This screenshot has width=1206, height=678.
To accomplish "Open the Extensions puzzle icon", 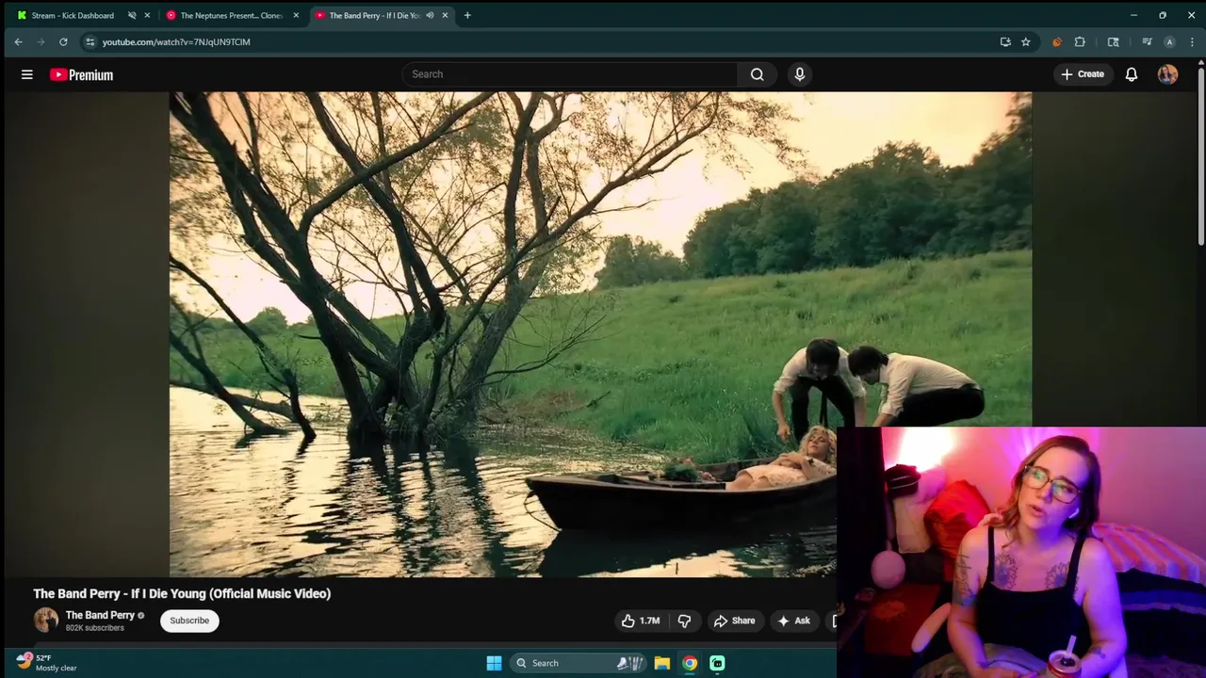I will point(1080,41).
